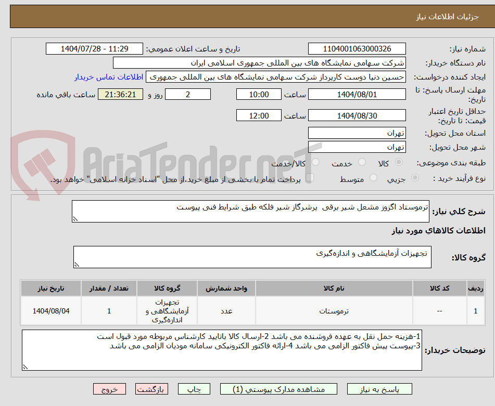Select the خدمت radio button
The image size is (495, 406).
[362, 163]
